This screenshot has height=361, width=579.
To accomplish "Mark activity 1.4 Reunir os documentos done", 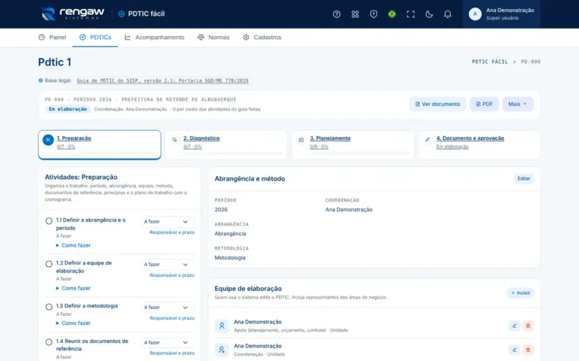I will (x=49, y=342).
